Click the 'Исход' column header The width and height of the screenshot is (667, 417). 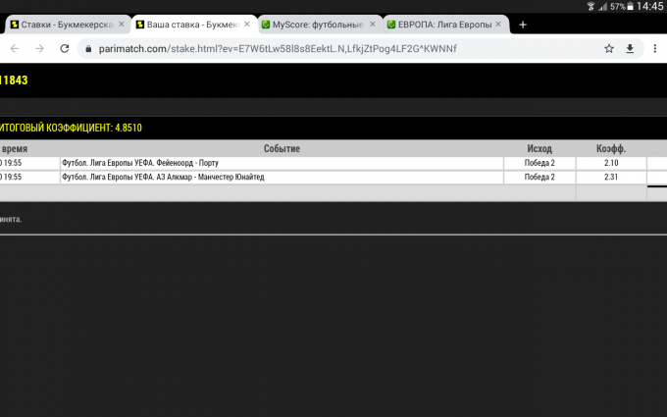point(539,148)
